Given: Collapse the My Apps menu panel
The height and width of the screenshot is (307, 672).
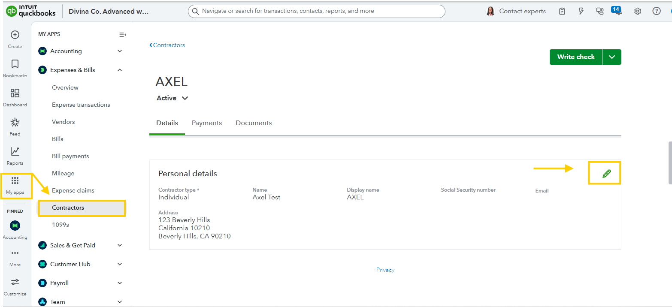Looking at the screenshot, I should click(122, 35).
